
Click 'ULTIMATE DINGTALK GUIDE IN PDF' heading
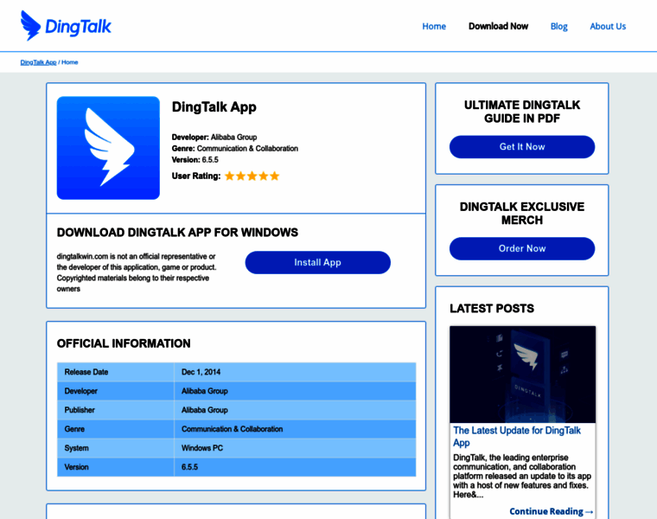pyautogui.click(x=522, y=112)
